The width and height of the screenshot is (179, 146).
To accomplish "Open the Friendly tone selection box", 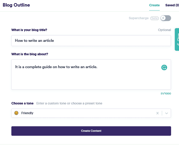I will pos(84,113).
